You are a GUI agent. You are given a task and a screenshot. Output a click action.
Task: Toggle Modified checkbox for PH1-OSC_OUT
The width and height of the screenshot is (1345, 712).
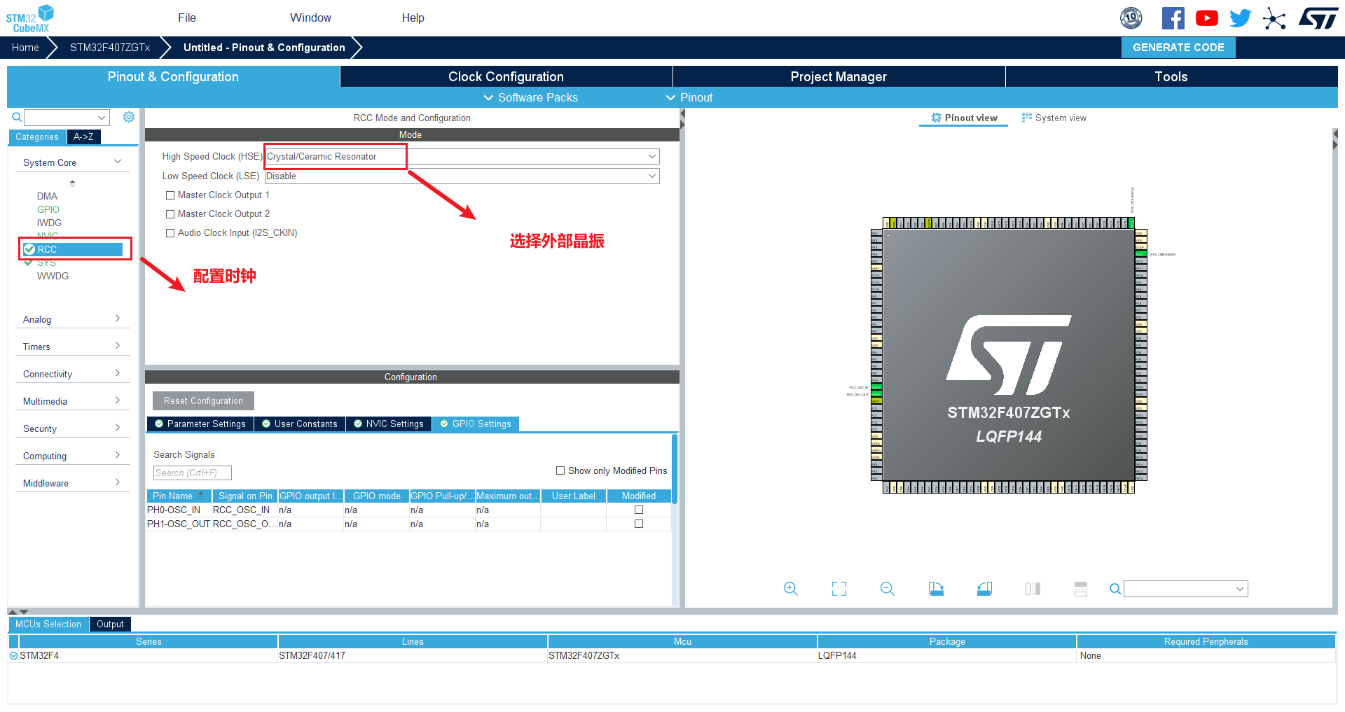[639, 524]
